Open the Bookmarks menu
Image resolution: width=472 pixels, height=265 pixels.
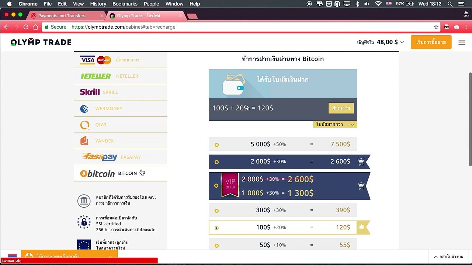pos(125,4)
